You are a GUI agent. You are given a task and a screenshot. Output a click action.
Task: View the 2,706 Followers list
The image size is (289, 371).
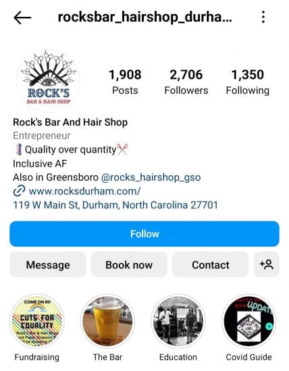(x=186, y=82)
